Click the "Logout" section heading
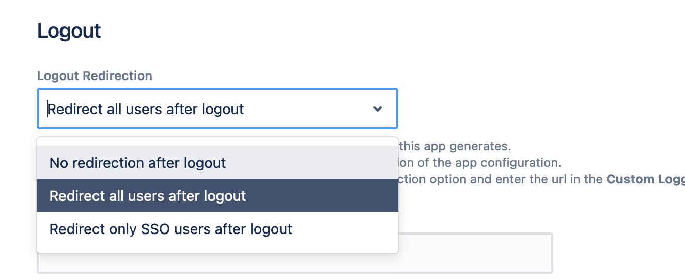Screen dimensions: 685x280 [x=69, y=31]
